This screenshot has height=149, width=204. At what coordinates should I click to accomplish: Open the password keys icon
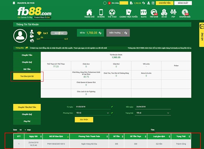tap(32, 36)
